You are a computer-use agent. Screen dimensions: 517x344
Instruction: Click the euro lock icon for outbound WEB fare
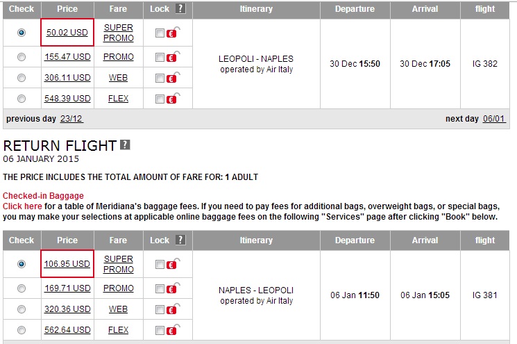(171, 78)
